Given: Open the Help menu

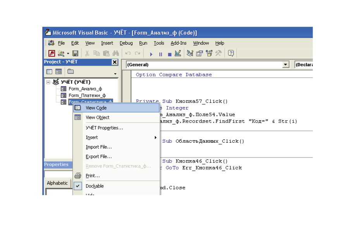Looking at the screenshot, I should [220, 43].
